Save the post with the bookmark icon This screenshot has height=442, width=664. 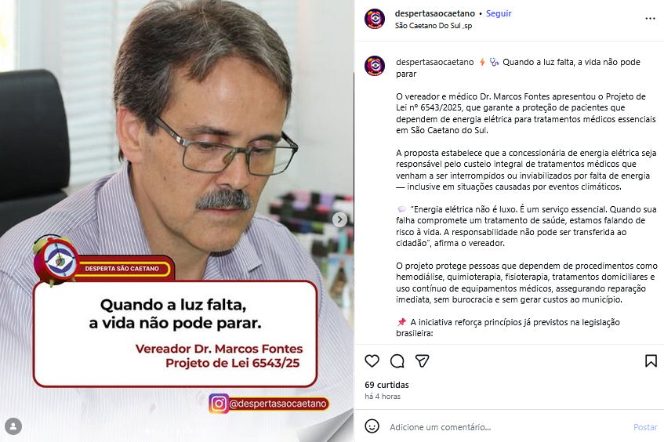[x=651, y=361]
